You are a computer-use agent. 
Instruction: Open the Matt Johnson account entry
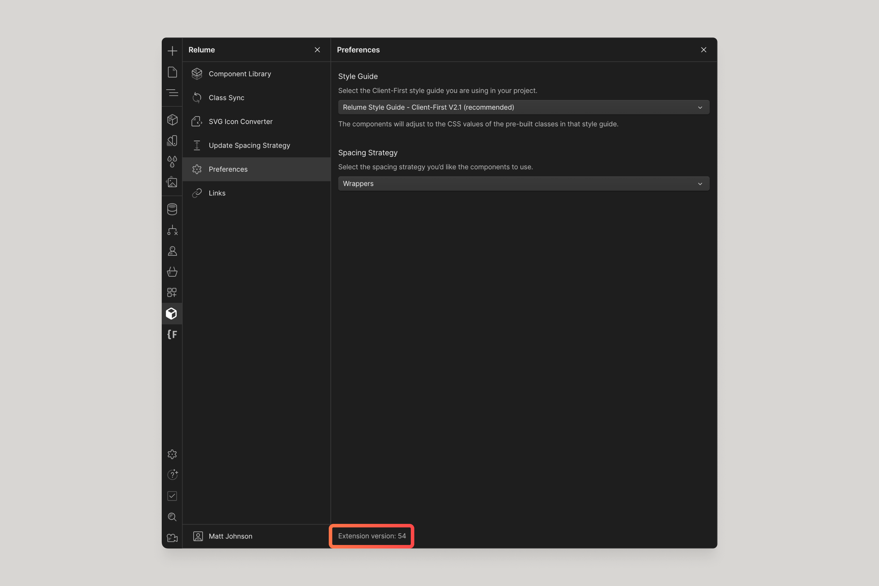[x=256, y=536]
